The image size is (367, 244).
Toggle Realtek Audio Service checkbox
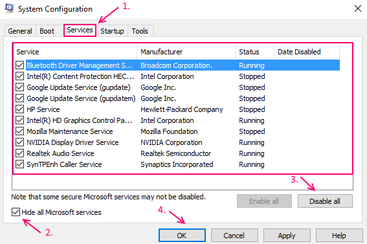[19, 153]
